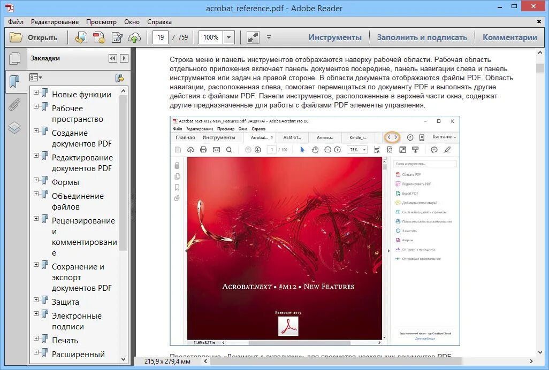Open the Инструменты pane
Screen dimensions: 549x370
(335, 37)
